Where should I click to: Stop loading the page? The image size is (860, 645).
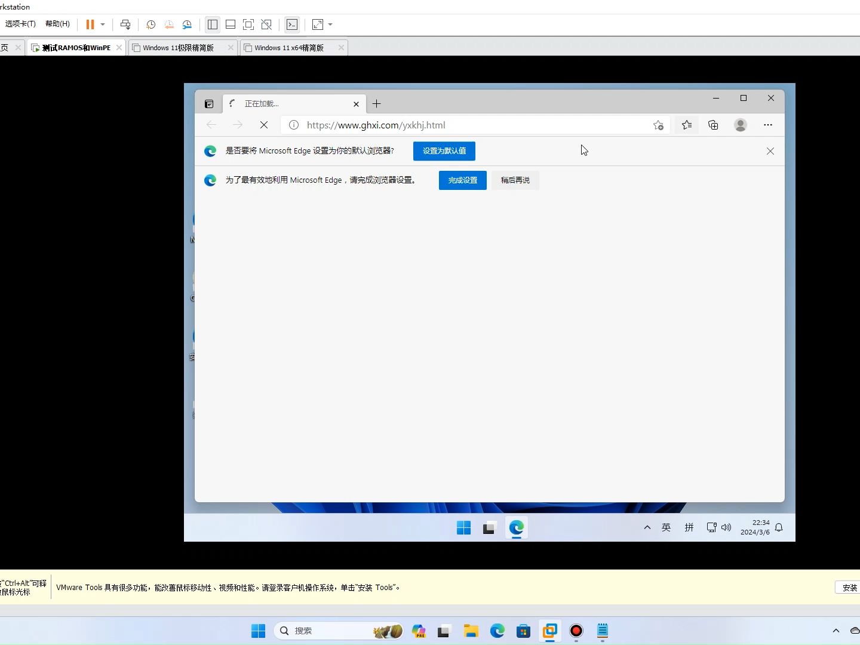pyautogui.click(x=264, y=125)
